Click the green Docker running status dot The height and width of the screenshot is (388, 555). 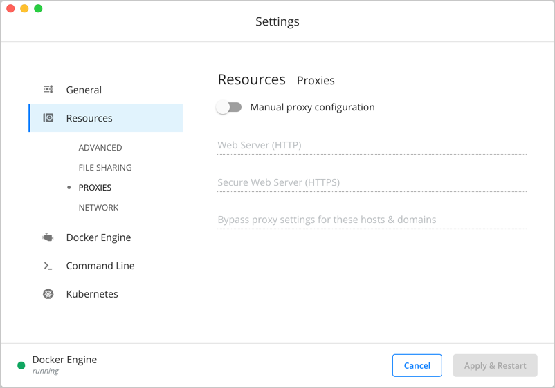(21, 365)
